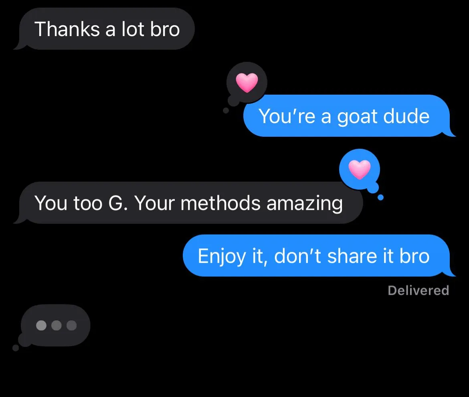Tap the pink heart on gray tapback bubble

(247, 83)
